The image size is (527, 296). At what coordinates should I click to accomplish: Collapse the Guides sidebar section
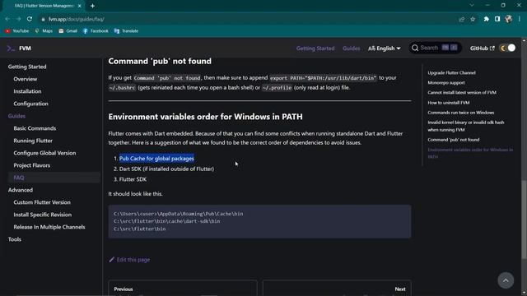[16, 116]
